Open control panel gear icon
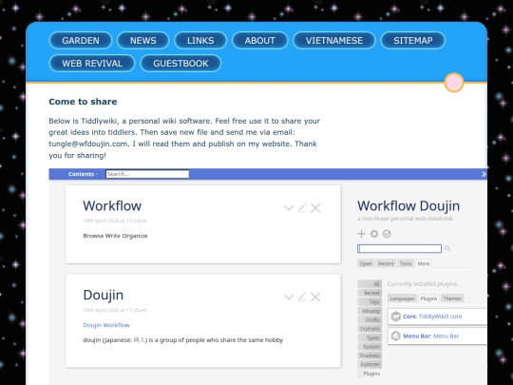The image size is (513, 385). coord(374,234)
